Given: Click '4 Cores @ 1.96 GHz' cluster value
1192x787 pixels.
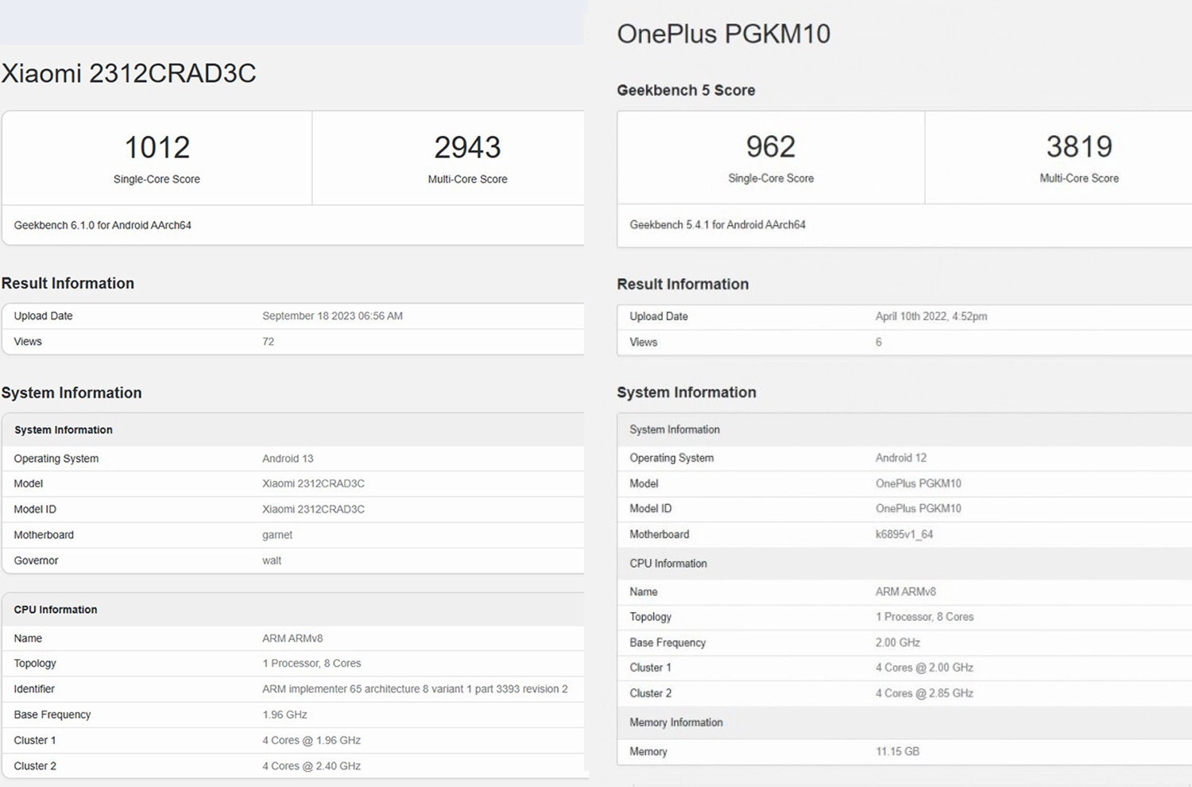Looking at the screenshot, I should (312, 740).
